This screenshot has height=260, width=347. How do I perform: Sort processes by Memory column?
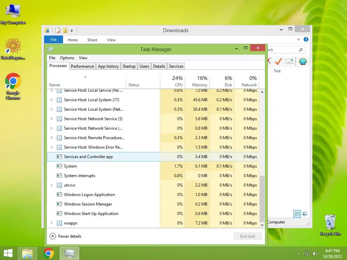coord(197,81)
